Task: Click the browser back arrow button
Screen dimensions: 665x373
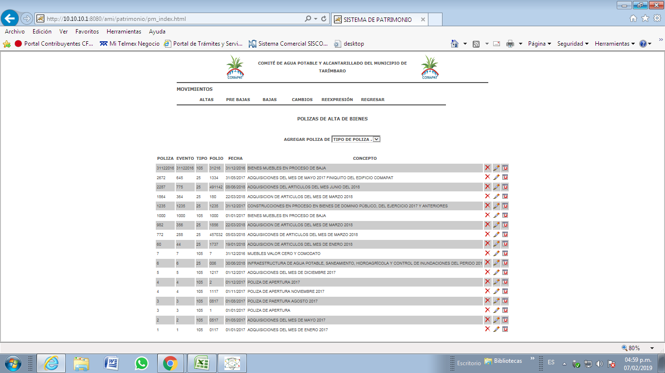Action: coord(10,18)
